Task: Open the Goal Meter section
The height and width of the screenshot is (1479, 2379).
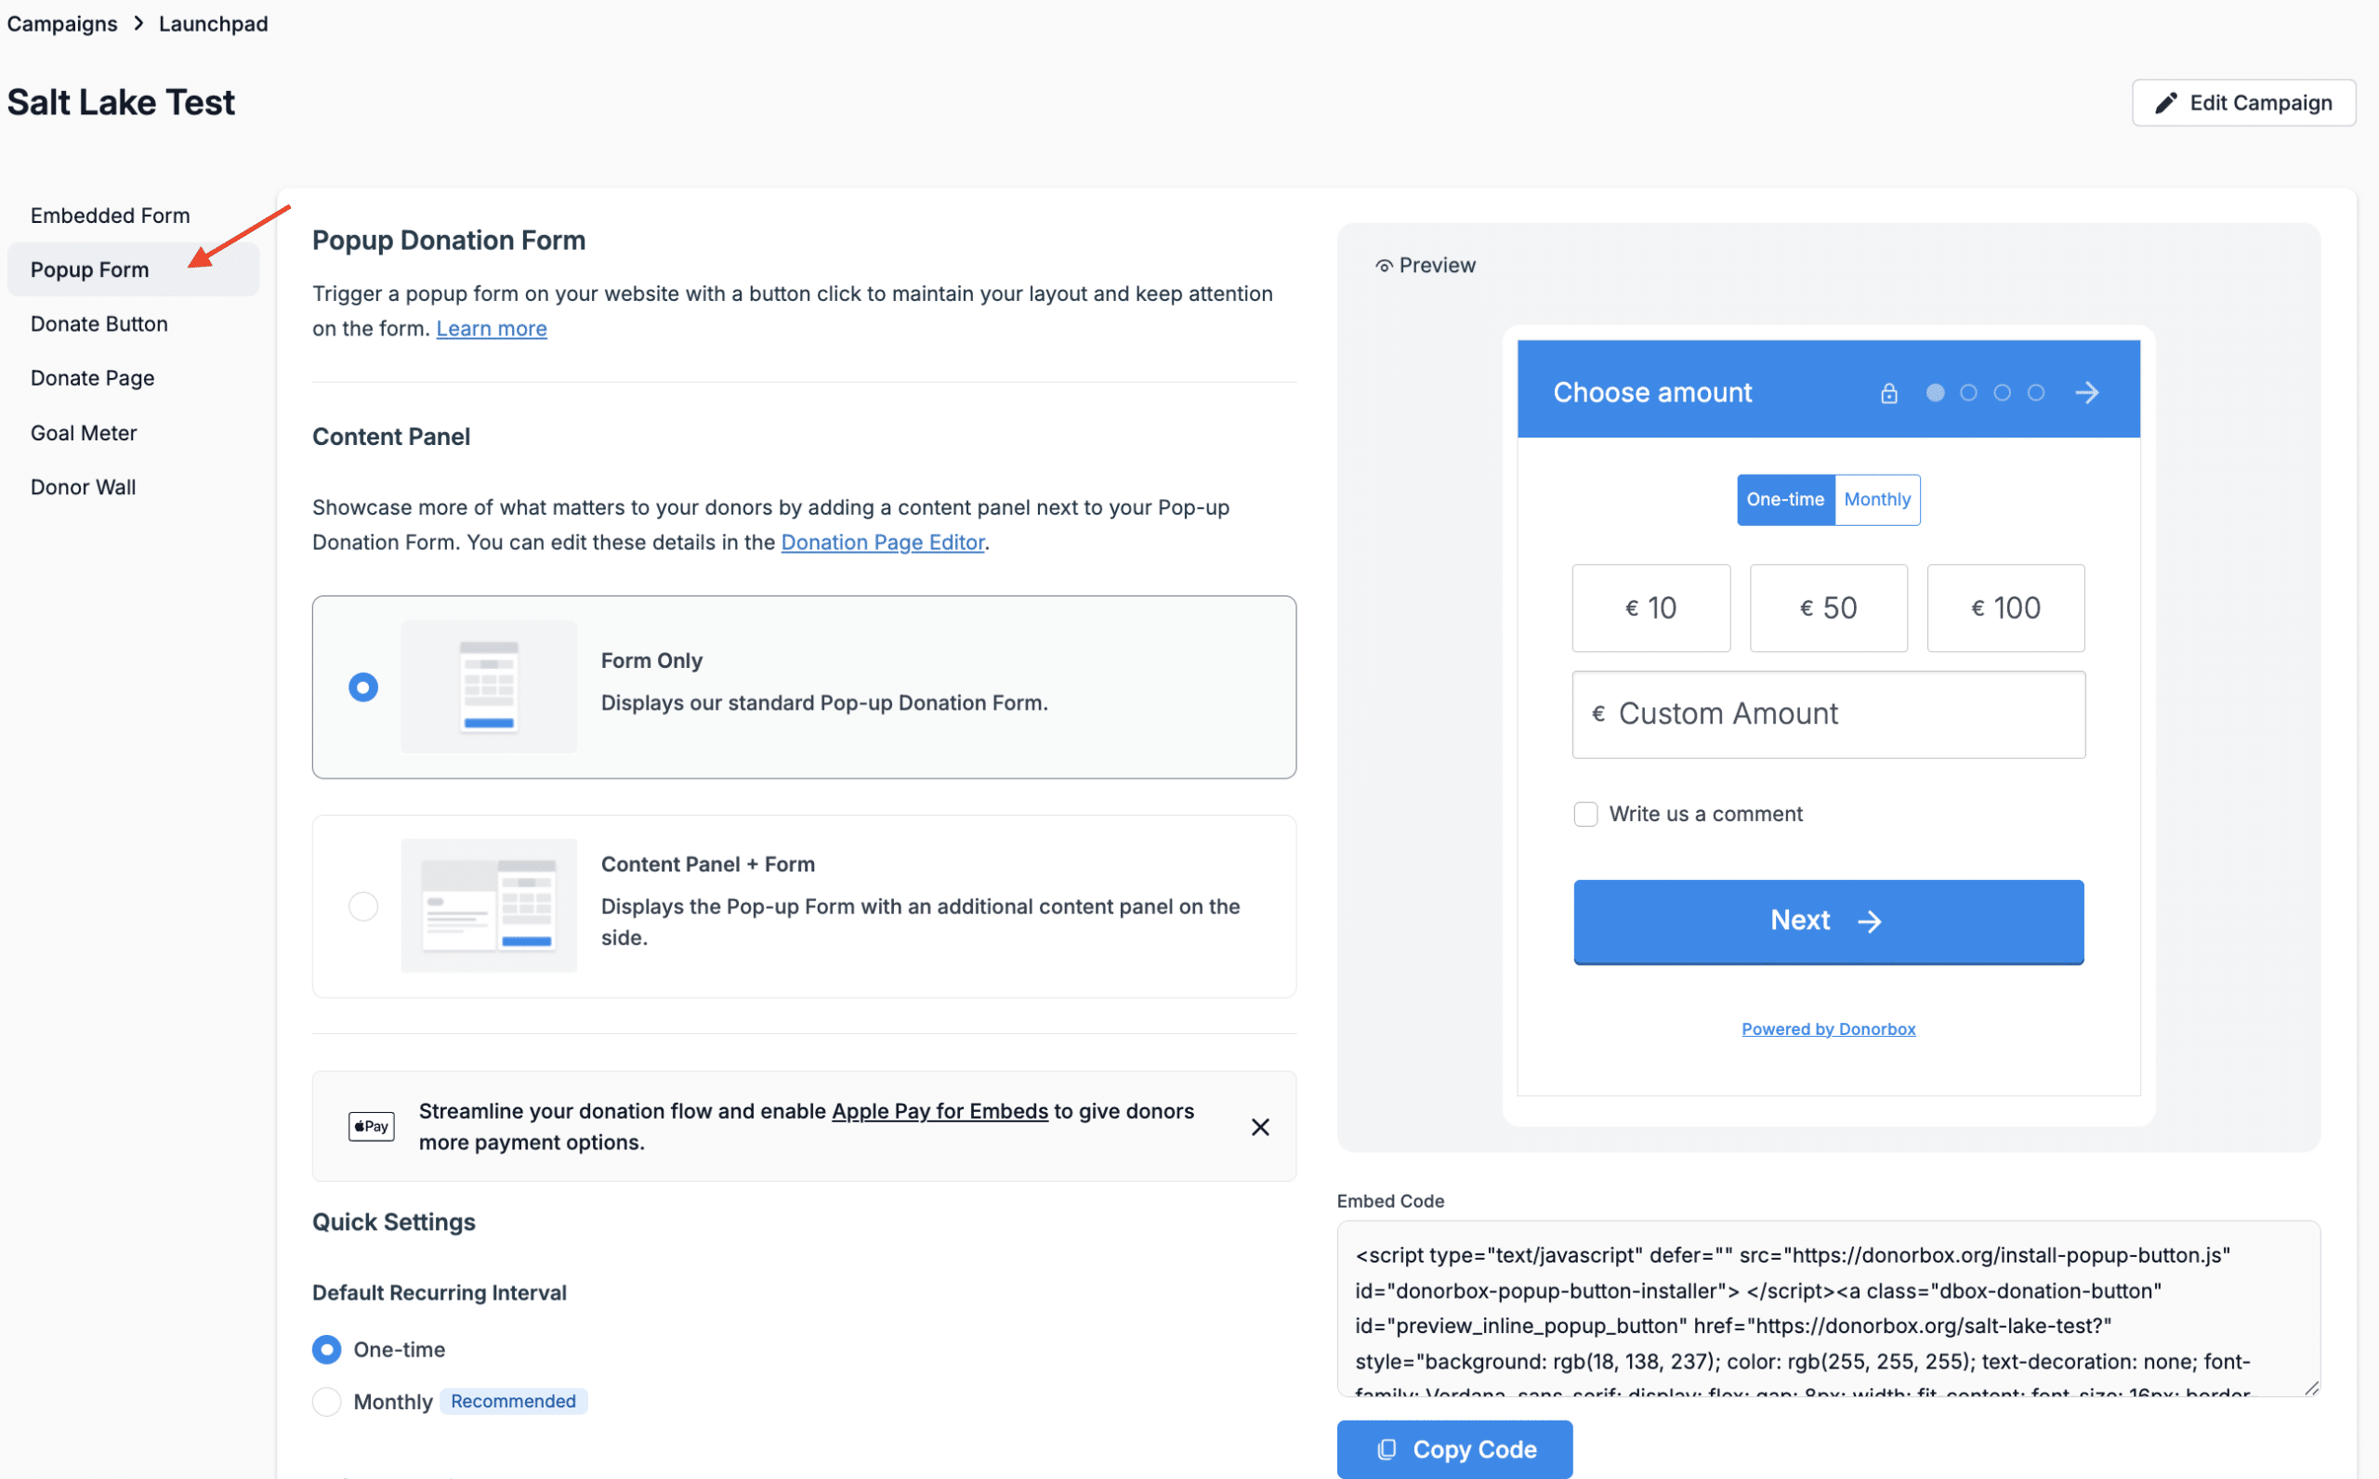Action: pos(83,432)
